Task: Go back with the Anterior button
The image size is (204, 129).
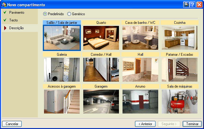Action: (145, 124)
